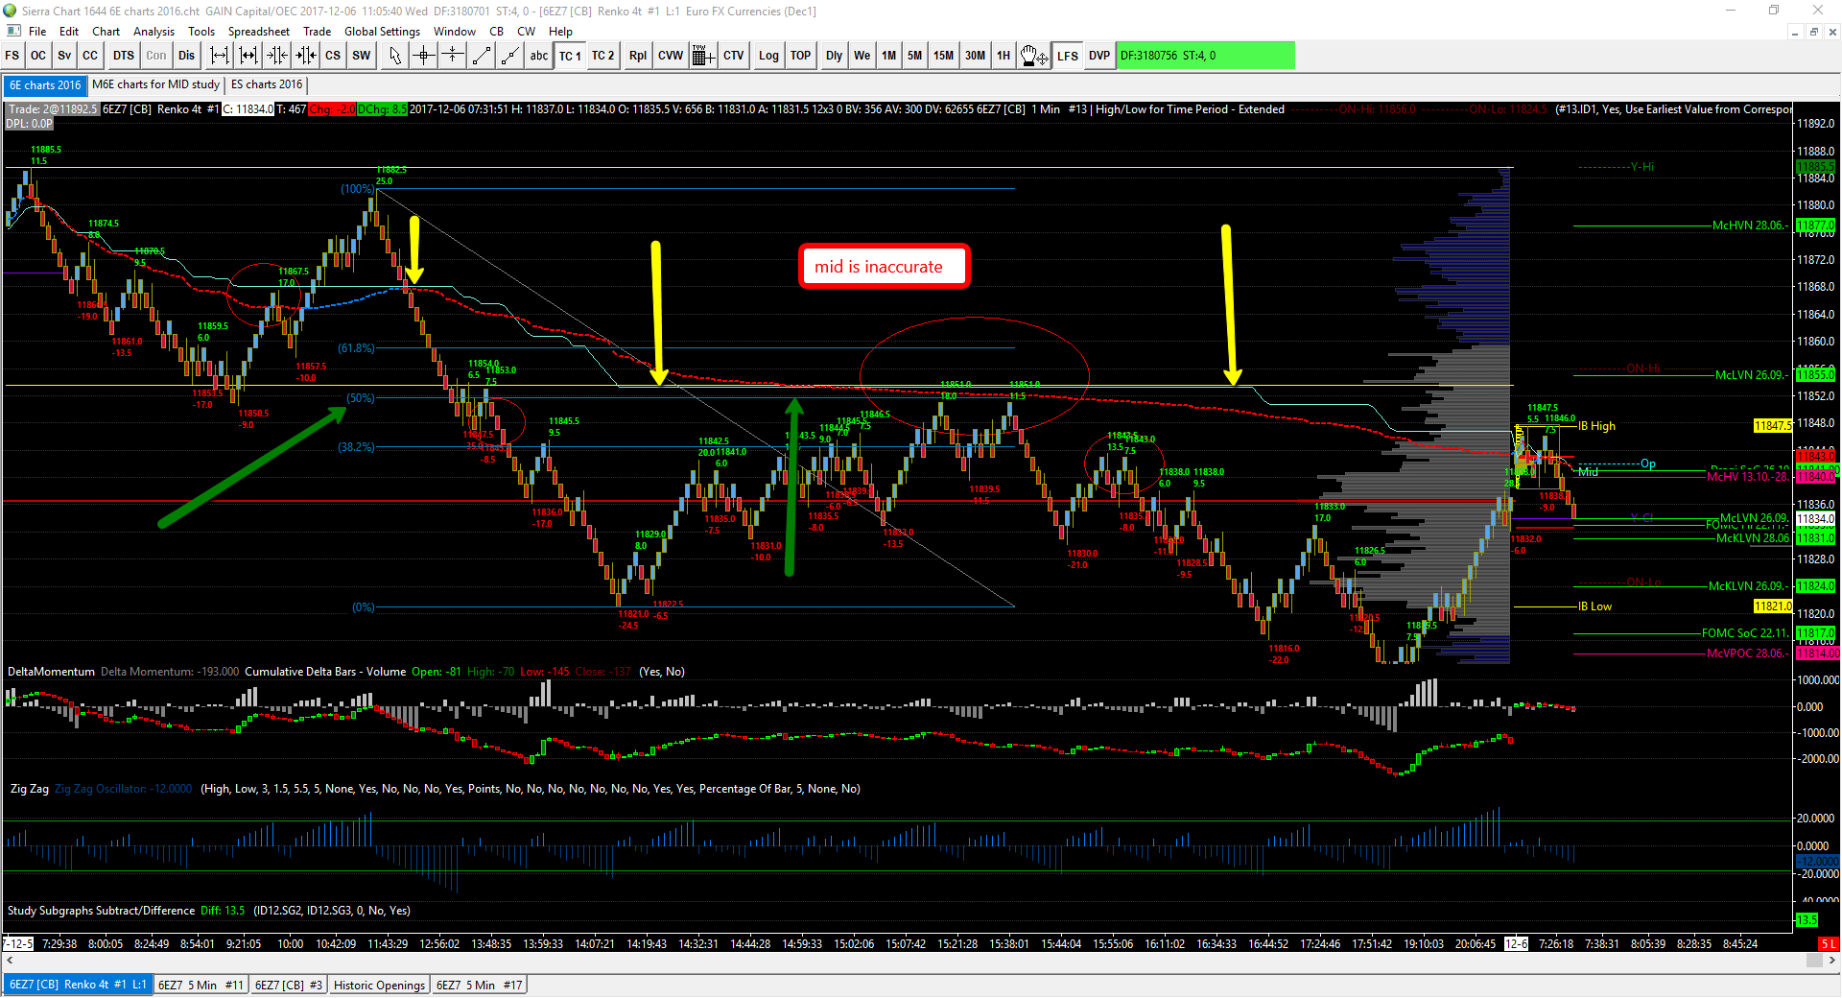Screen dimensions: 1842x998
Task: Open the Historic Openings chart tab
Action: 379,985
